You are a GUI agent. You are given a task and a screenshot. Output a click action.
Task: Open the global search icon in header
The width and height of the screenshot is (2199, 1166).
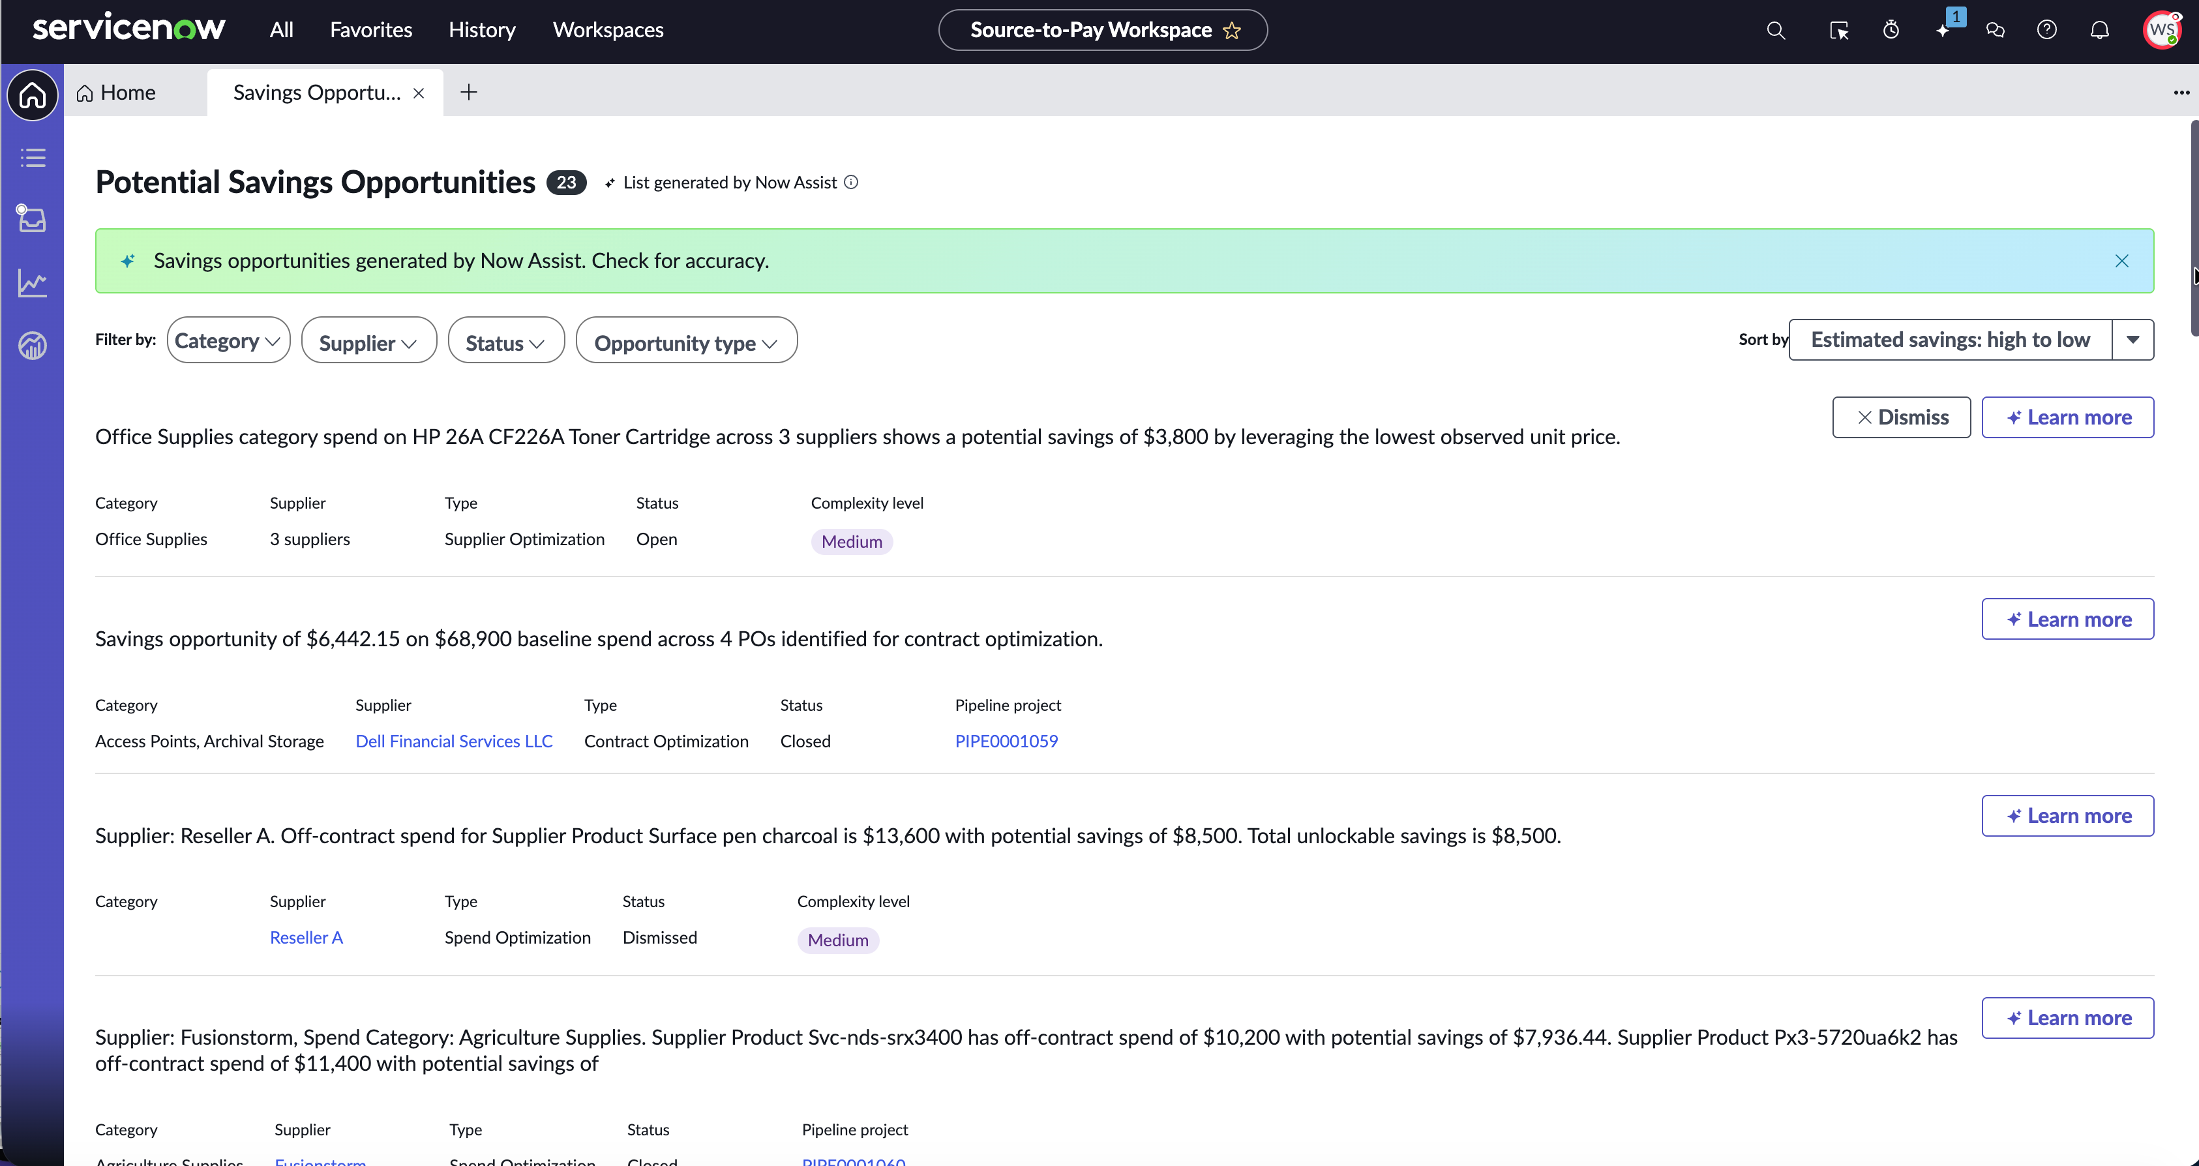(1776, 31)
